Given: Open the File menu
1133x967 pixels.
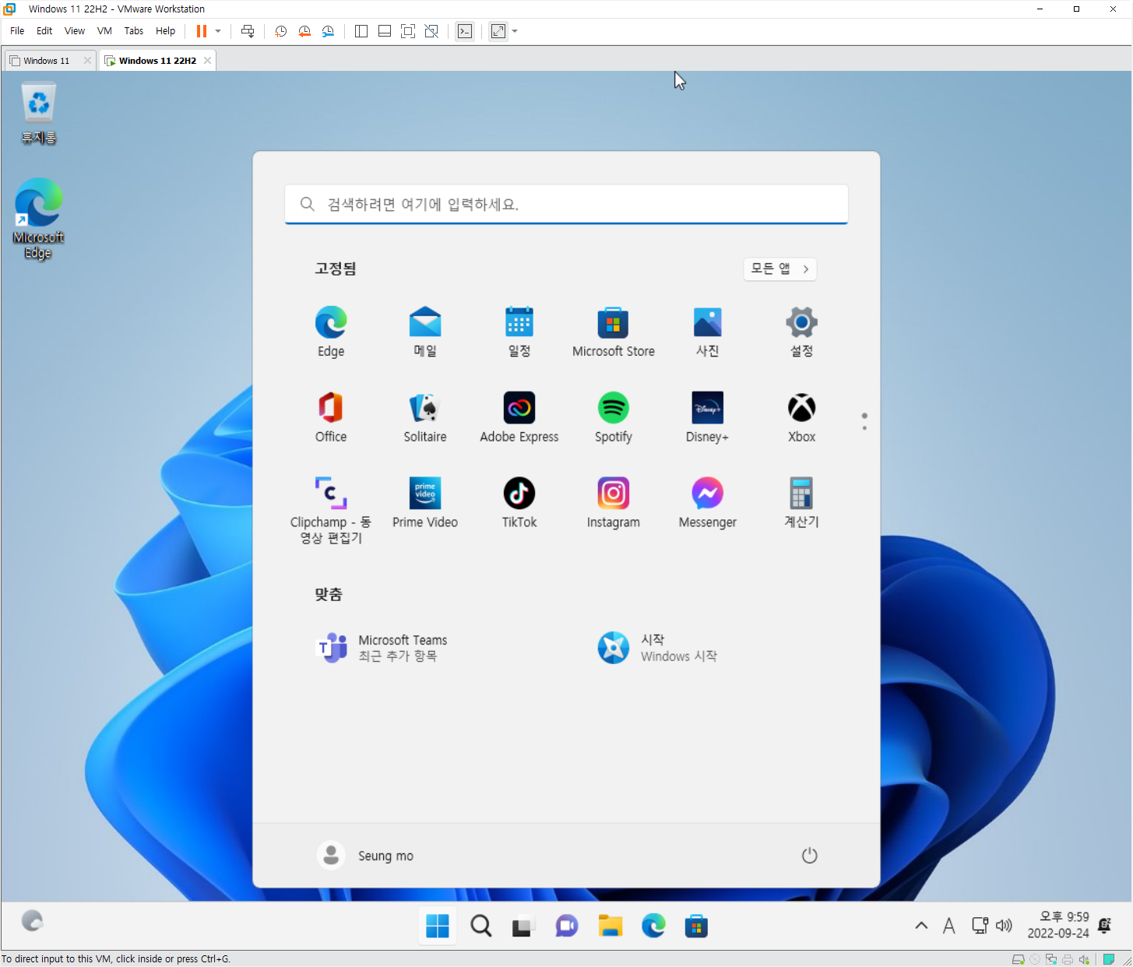Looking at the screenshot, I should pyautogui.click(x=17, y=31).
